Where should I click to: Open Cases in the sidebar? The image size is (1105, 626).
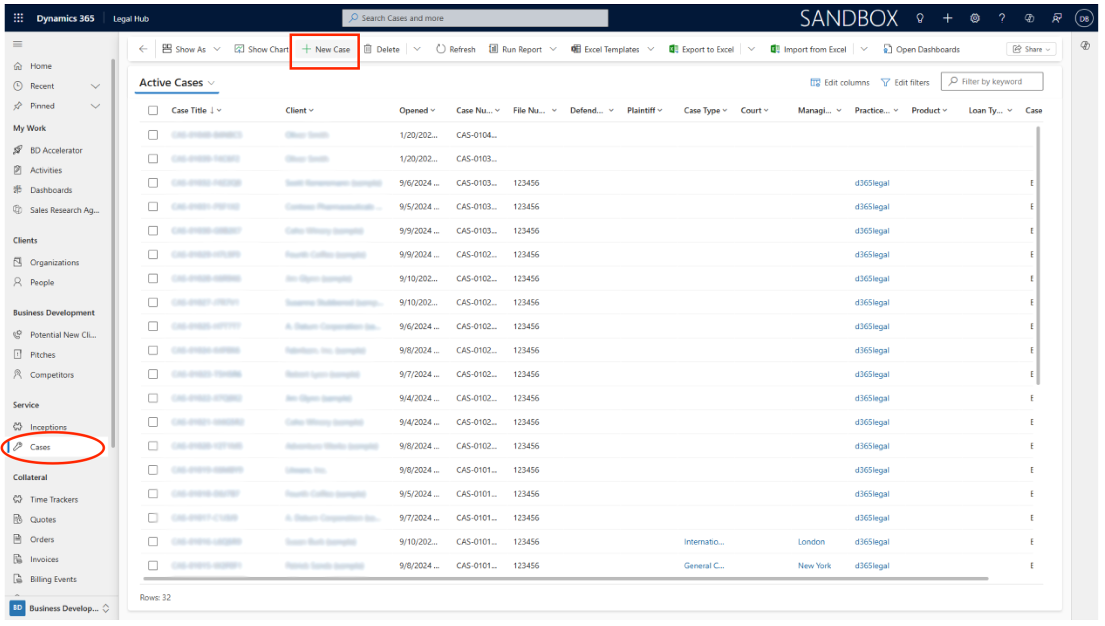tap(40, 447)
